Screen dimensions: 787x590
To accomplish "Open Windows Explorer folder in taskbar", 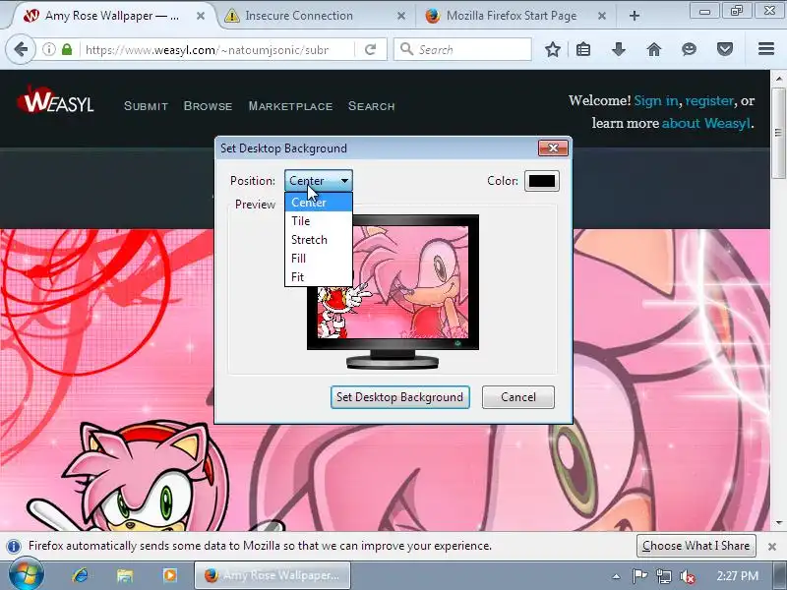I will 125,575.
